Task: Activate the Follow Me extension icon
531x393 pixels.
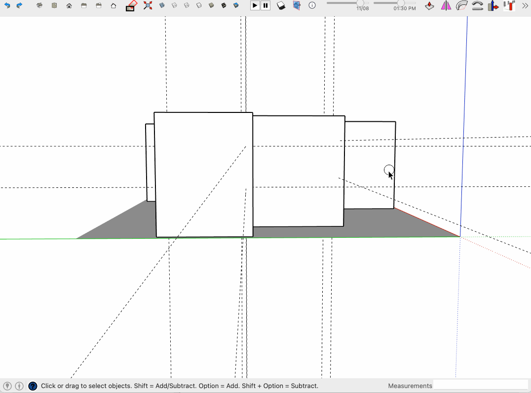Action: [462, 5]
